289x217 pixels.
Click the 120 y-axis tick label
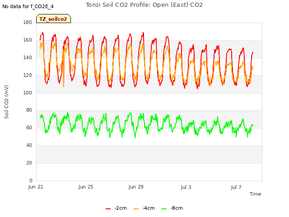coord(28,75)
